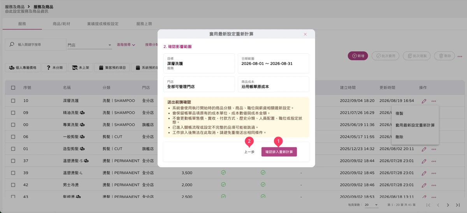Check the box for row 00 專業洗髮
Screen dimensions: 467x213
13,125
